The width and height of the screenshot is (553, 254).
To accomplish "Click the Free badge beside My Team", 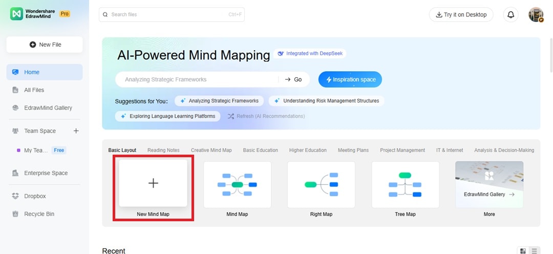I will (59, 150).
